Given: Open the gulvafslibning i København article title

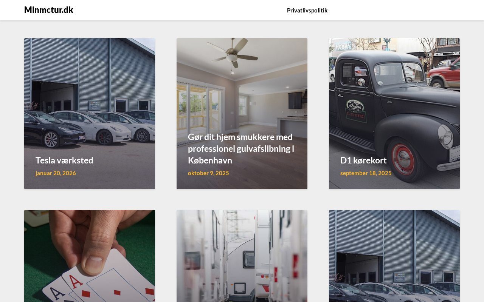Looking at the screenshot, I should 241,148.
